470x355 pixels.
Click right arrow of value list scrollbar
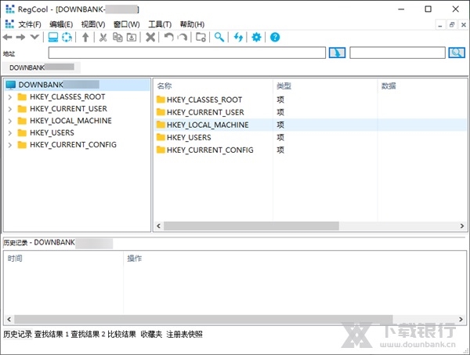coord(462,226)
